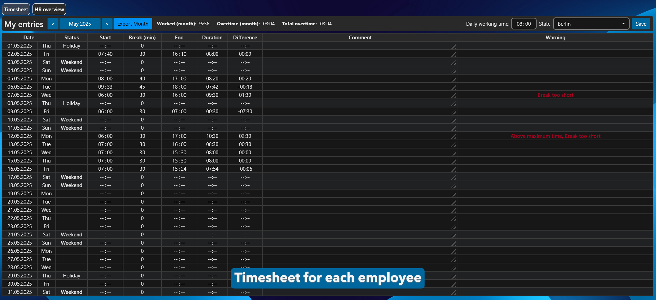Edit Break value 45 on 06.05.2025

pos(142,87)
